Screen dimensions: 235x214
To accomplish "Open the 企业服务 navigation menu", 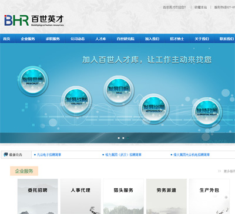I will pos(28,39).
